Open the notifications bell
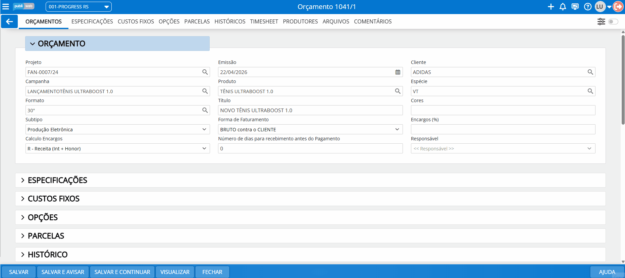Image resolution: width=625 pixels, height=278 pixels. (563, 7)
